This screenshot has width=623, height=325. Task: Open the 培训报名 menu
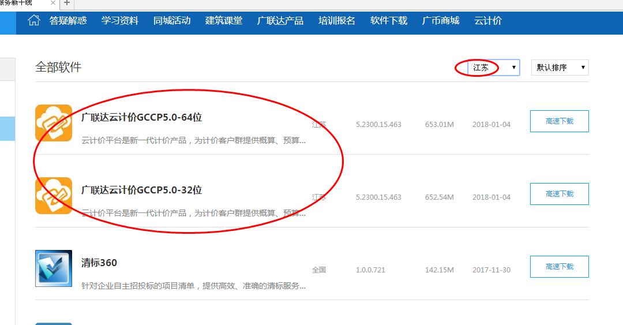tap(336, 21)
